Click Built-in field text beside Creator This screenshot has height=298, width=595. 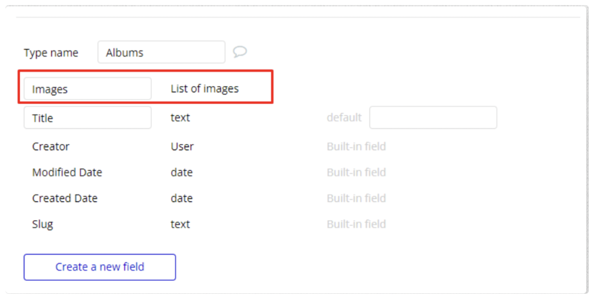click(356, 147)
